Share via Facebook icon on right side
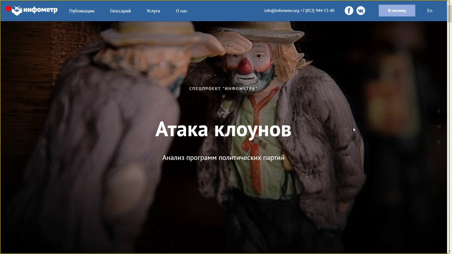 point(439,111)
